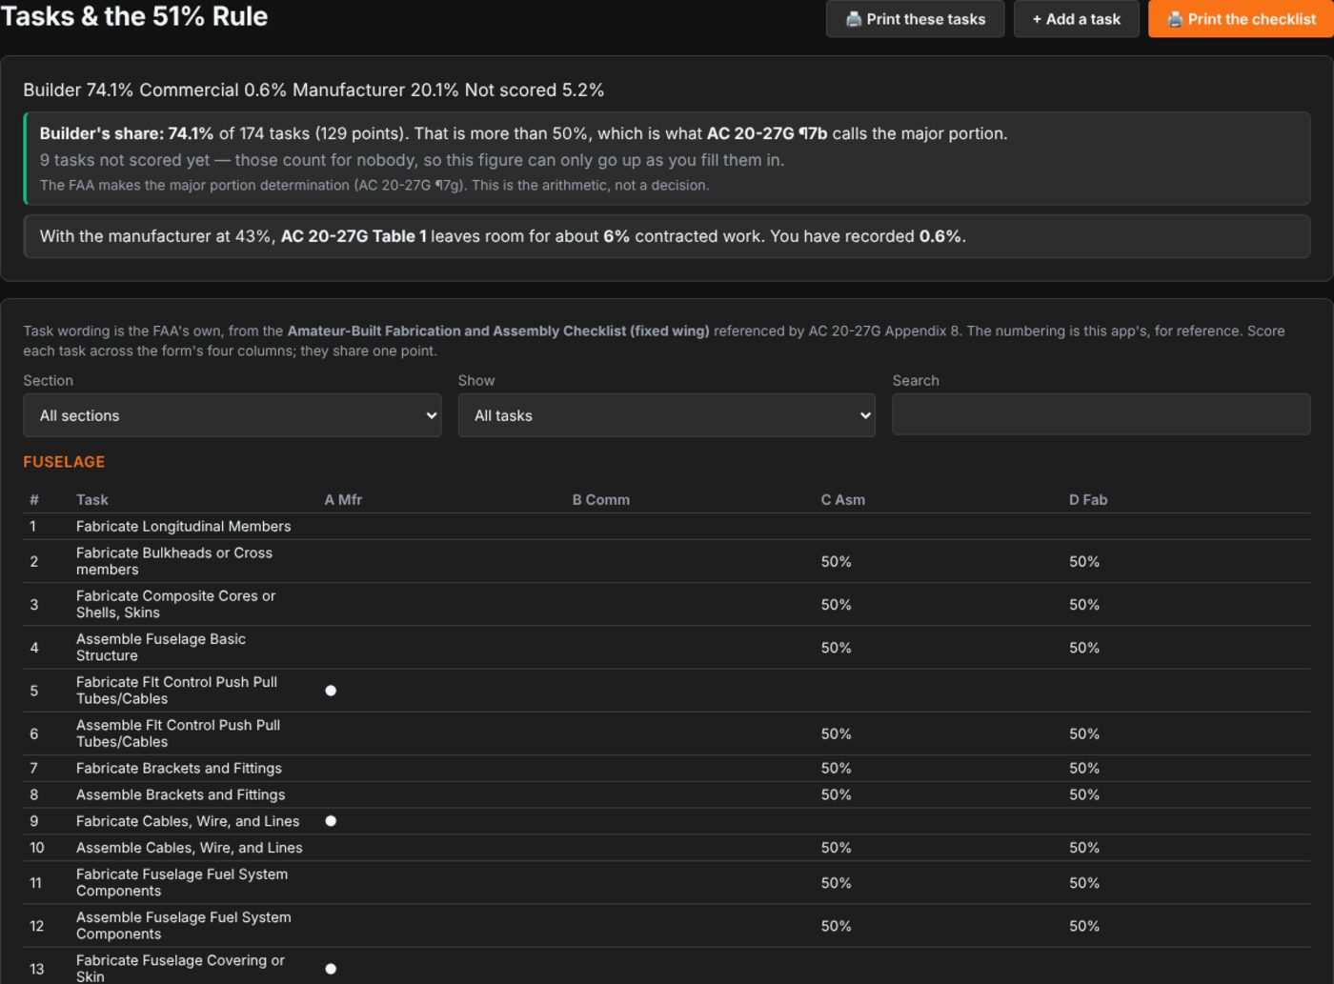Click C Asm 50% for Fabricate Fuselage Fuel System
Viewport: 1334px width, 984px height.
836,883
